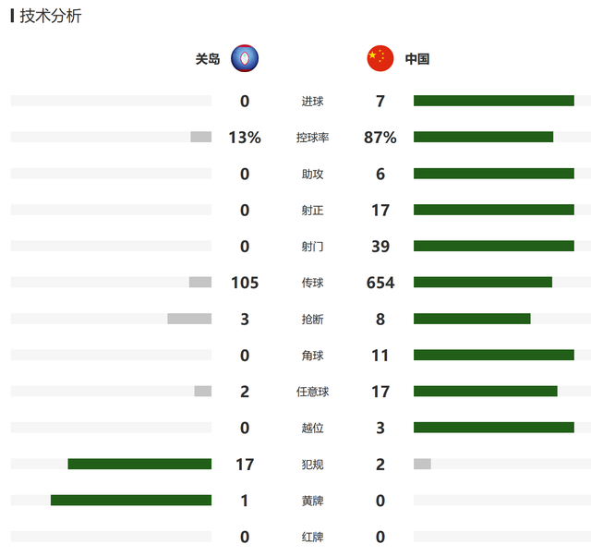Viewport: 591px width, 556px height.
Task: Click China's 射正 value 17
Action: [x=380, y=210]
